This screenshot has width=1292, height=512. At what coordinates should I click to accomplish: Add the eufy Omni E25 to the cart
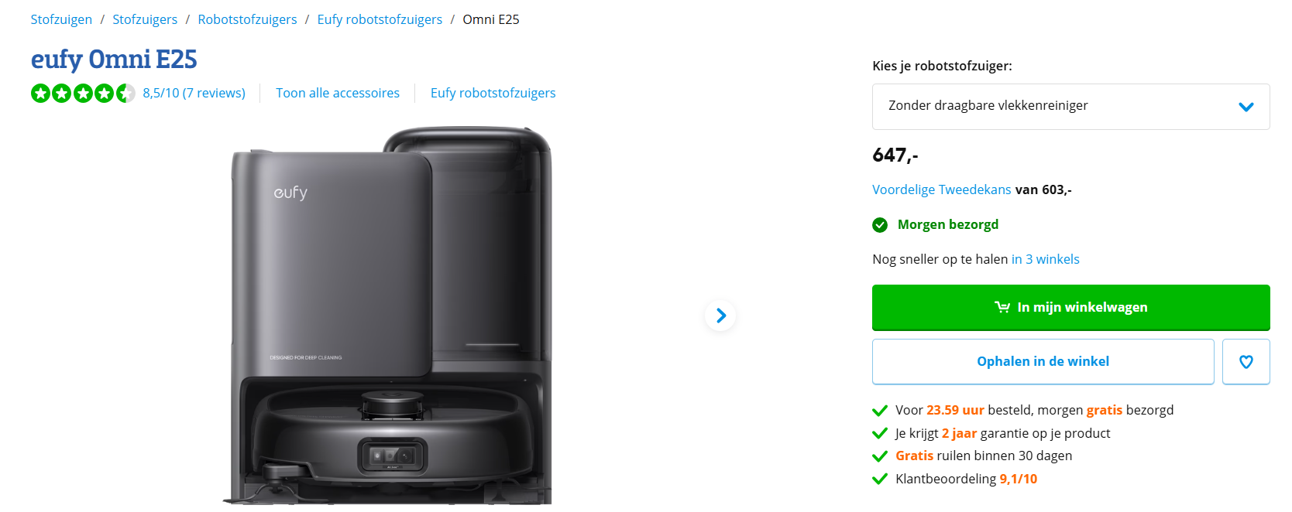point(1070,306)
